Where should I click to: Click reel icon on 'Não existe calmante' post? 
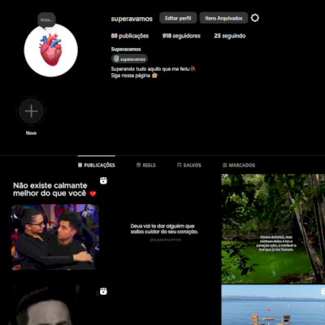[x=103, y=180]
